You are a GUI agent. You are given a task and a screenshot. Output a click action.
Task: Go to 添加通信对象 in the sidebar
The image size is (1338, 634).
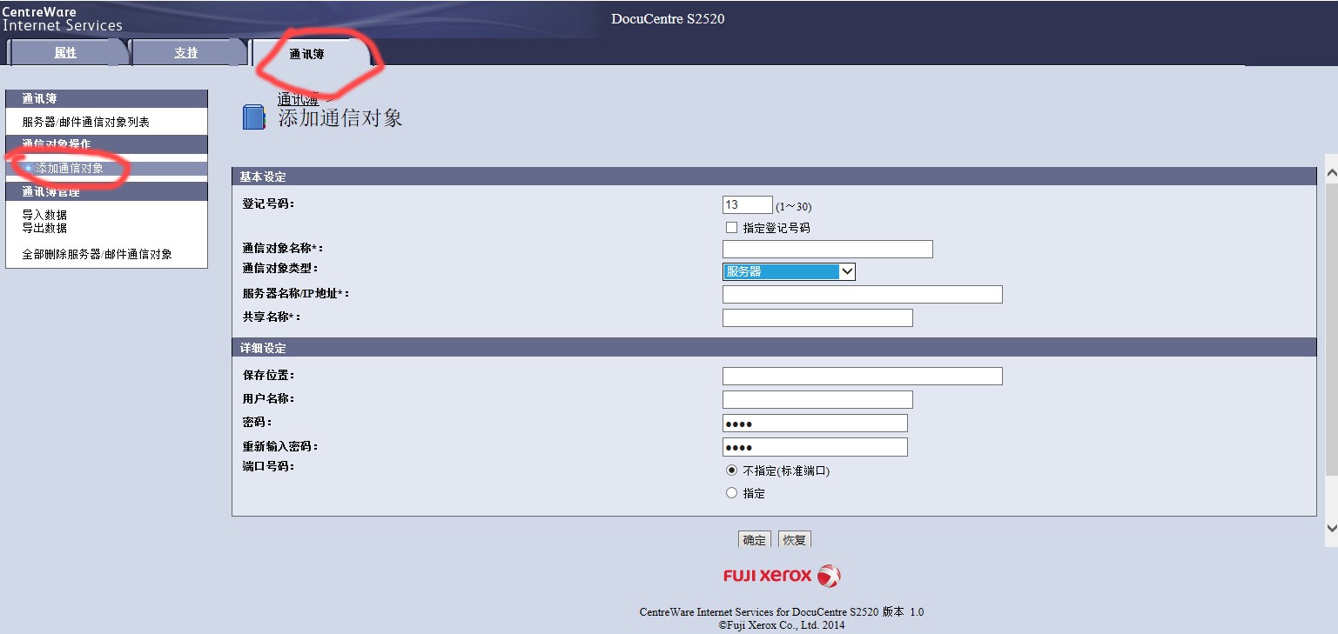click(70, 169)
